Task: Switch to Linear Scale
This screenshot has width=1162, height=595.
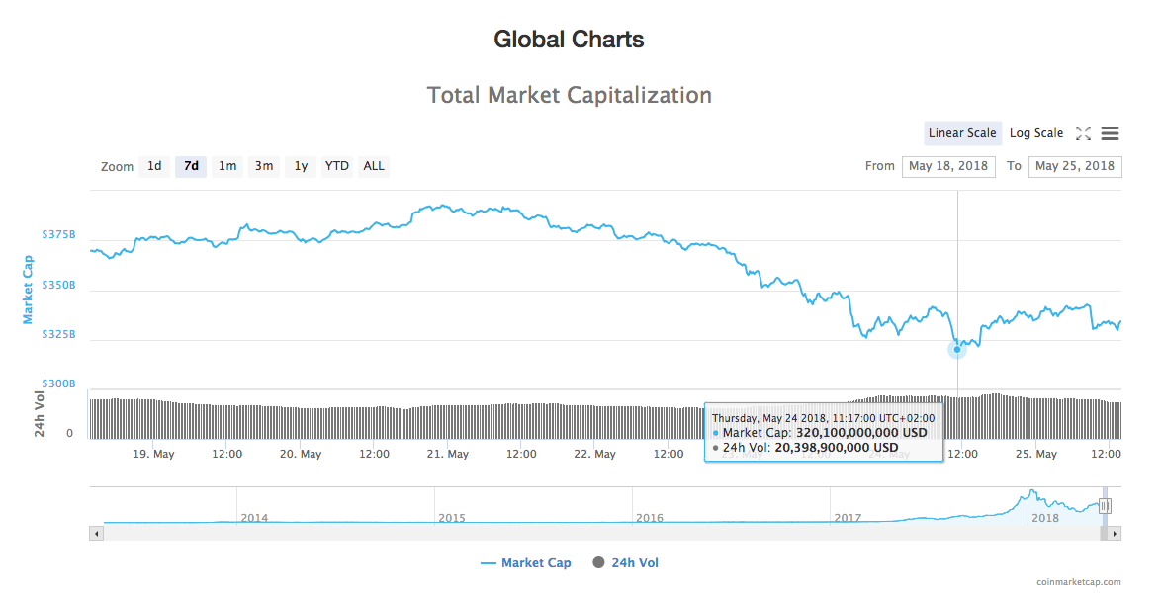Action: (962, 133)
